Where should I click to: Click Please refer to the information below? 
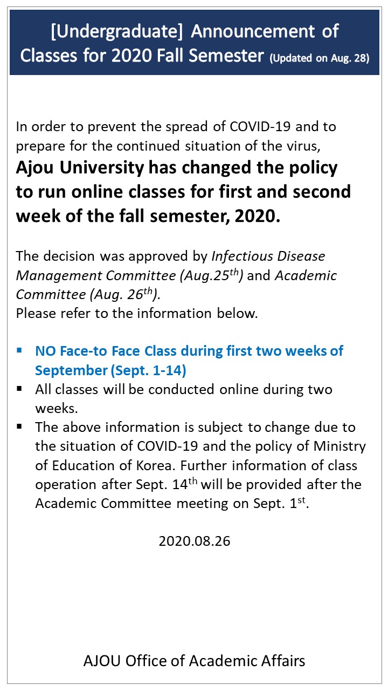[137, 313]
